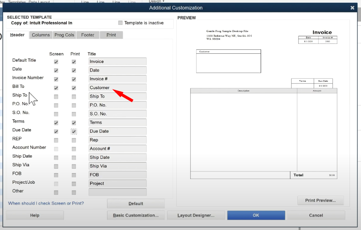Enable Print checkbox for Ship Date
Screen dimensions: 361x230
click(x=74, y=158)
